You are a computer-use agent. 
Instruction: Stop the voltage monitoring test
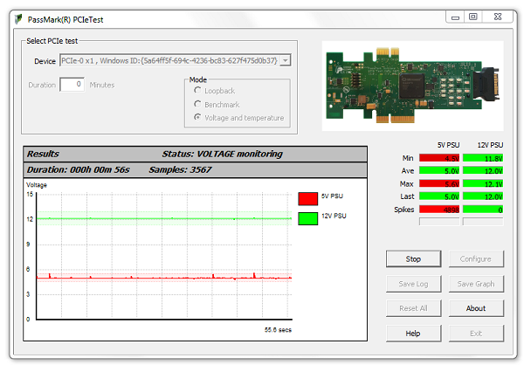pos(413,259)
